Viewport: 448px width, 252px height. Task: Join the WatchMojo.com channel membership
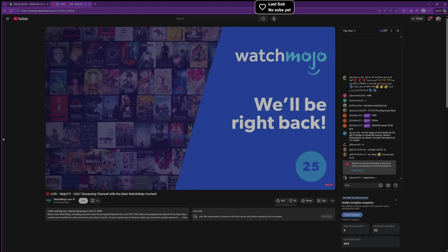click(83, 201)
